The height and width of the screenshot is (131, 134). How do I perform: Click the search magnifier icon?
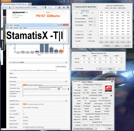56,7
